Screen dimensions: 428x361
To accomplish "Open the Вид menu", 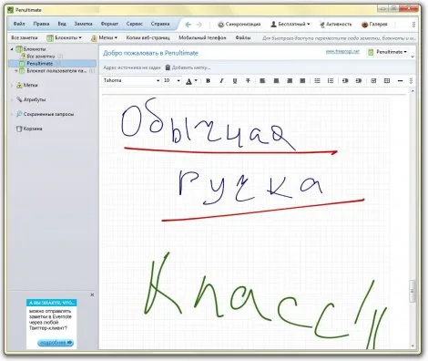I will coord(62,24).
